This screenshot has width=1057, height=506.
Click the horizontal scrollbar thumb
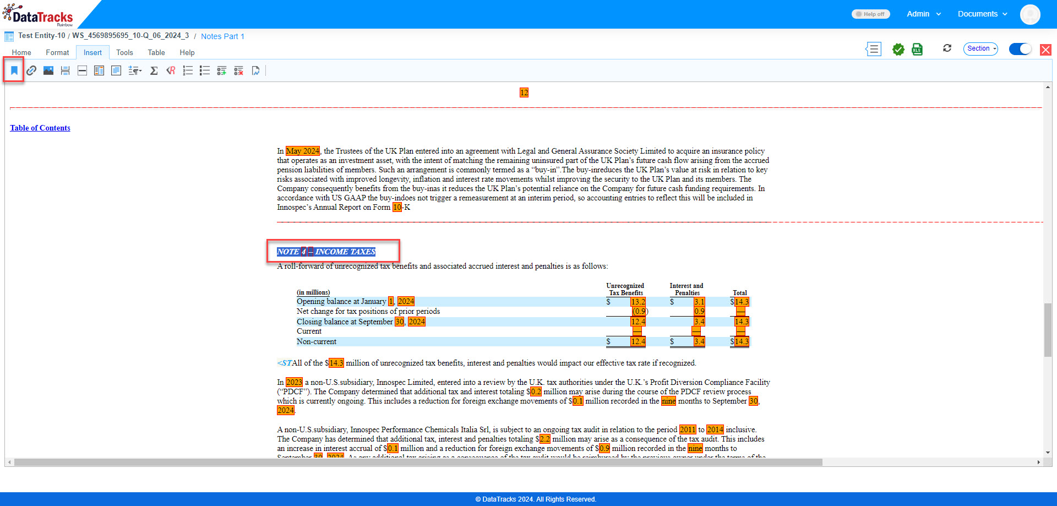(418, 463)
